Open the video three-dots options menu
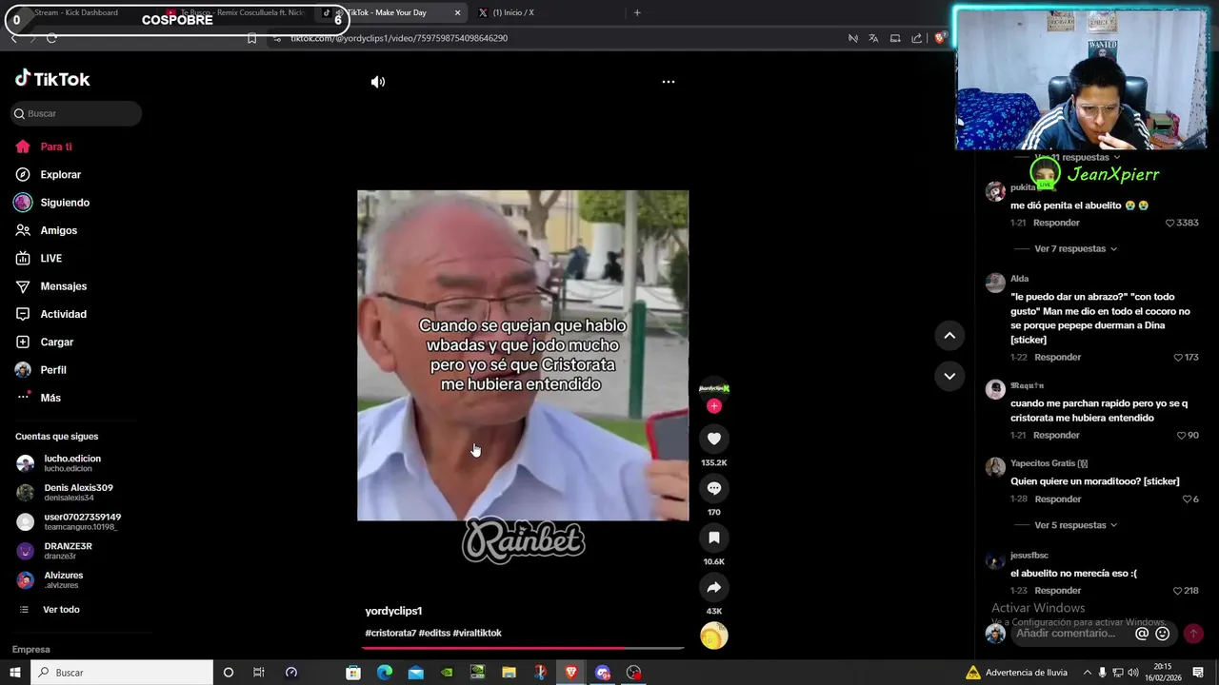The image size is (1219, 685). tap(669, 82)
